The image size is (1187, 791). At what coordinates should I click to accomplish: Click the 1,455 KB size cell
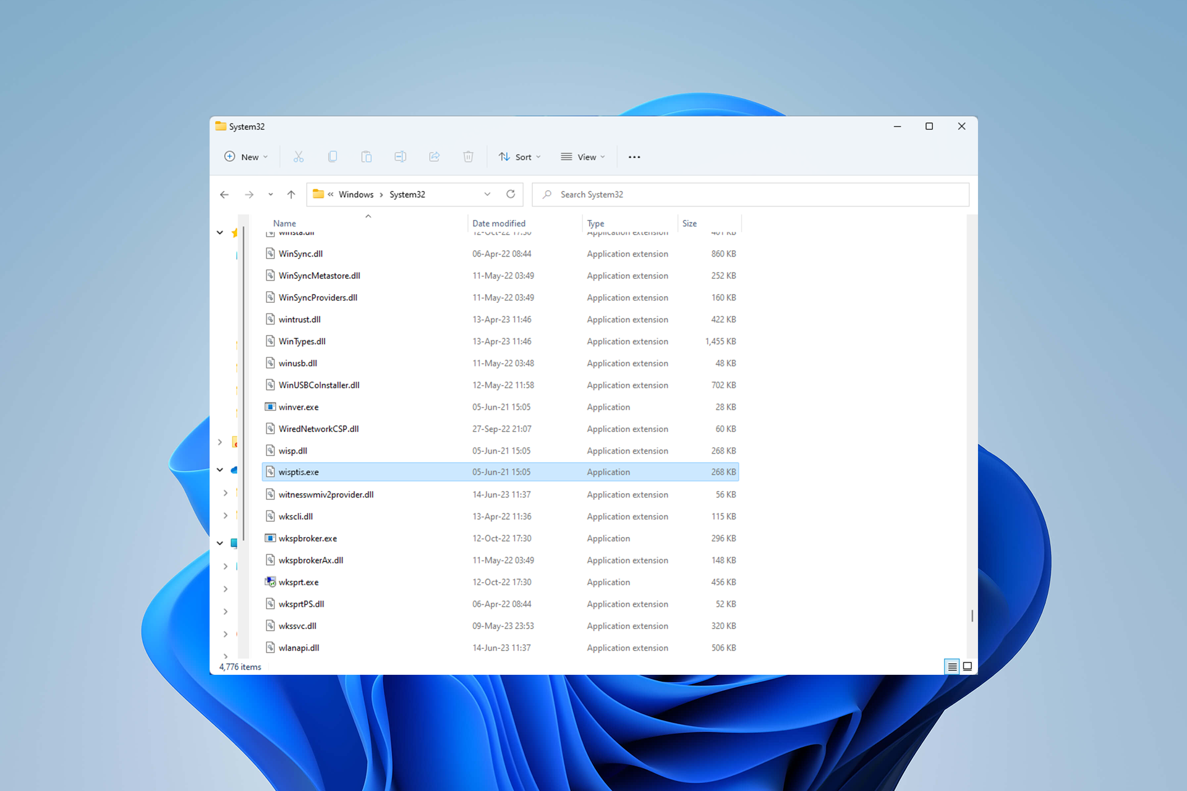[x=720, y=341]
